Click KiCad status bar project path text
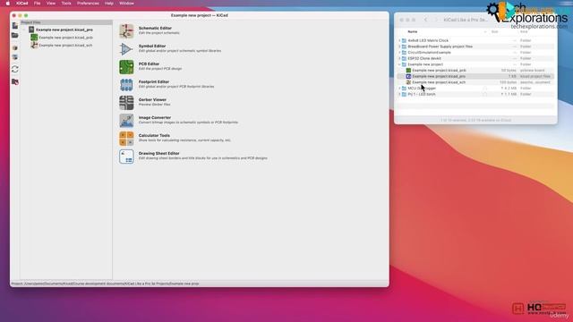 [106, 284]
